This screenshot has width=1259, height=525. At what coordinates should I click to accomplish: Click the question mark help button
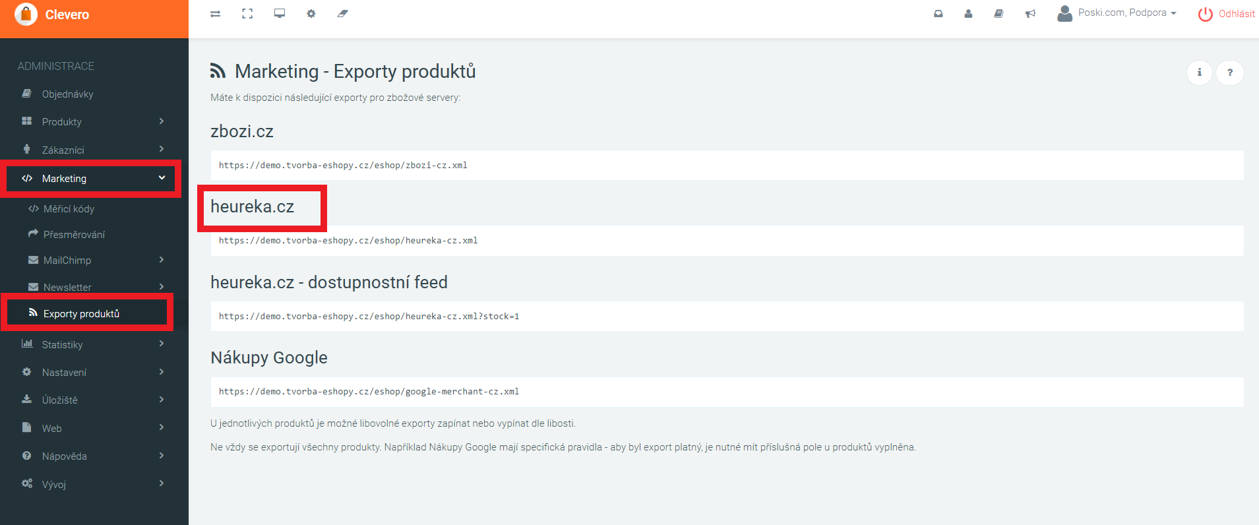pyautogui.click(x=1230, y=73)
